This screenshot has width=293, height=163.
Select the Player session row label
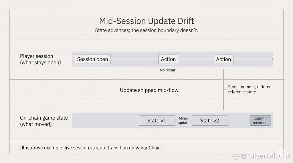(x=40, y=59)
